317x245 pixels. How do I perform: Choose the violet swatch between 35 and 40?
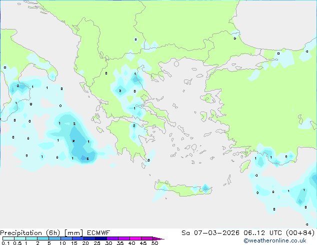123,238
